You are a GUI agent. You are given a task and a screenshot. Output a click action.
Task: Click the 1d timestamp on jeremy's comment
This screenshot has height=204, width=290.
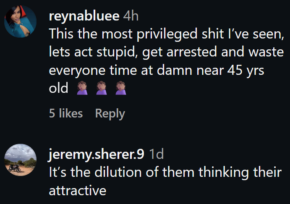point(157,154)
